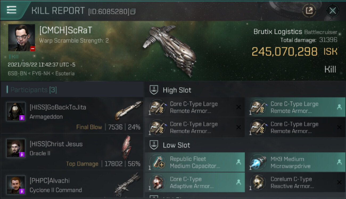Select the Republic Fleet Medium Capacitor module

tap(195, 162)
